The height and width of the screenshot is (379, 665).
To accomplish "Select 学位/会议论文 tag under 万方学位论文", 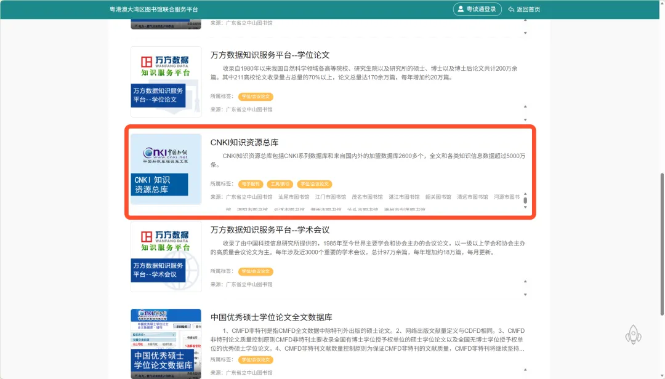I will (256, 97).
